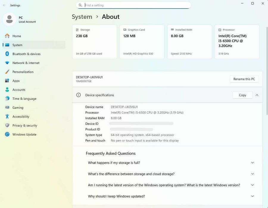Click System in the breadcrumb
This screenshot has height=208, width=268.
click(x=82, y=17)
